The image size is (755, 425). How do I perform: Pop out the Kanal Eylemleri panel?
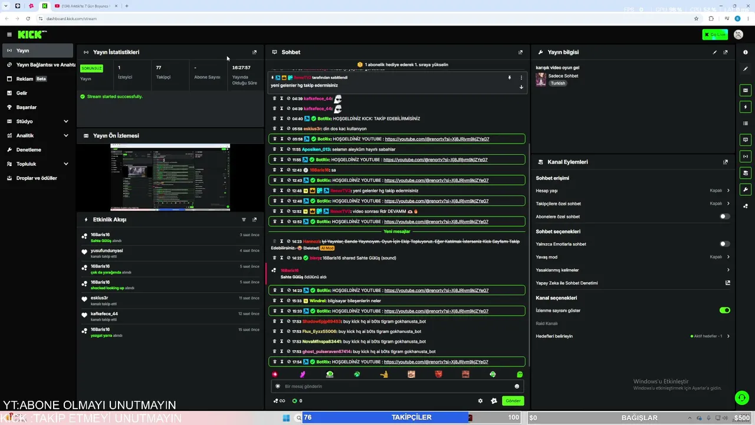726,162
